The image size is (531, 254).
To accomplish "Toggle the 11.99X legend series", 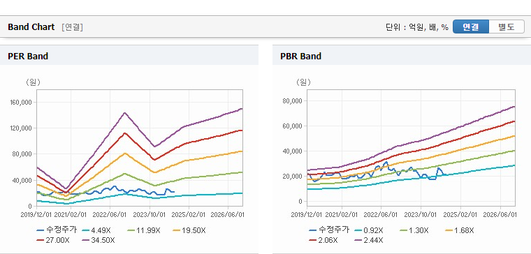I will [x=144, y=230].
